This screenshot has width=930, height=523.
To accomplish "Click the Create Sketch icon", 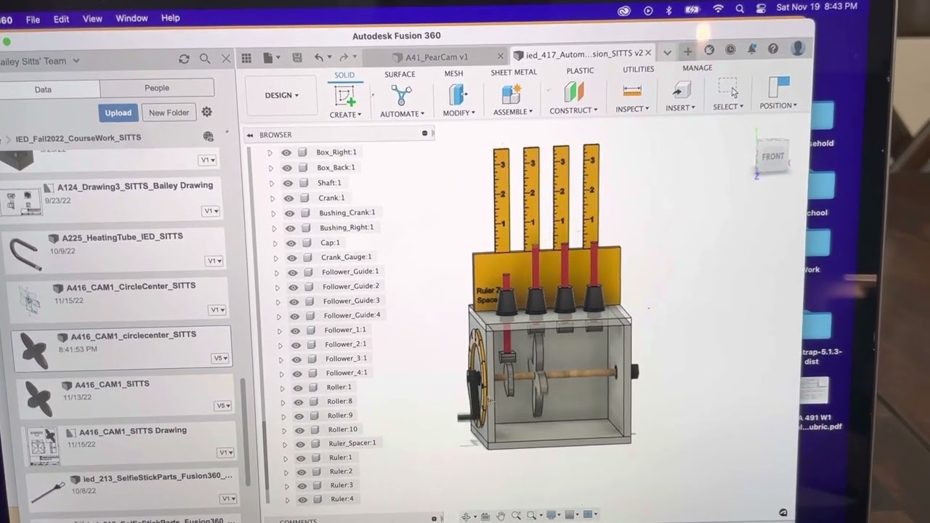I will (x=345, y=96).
